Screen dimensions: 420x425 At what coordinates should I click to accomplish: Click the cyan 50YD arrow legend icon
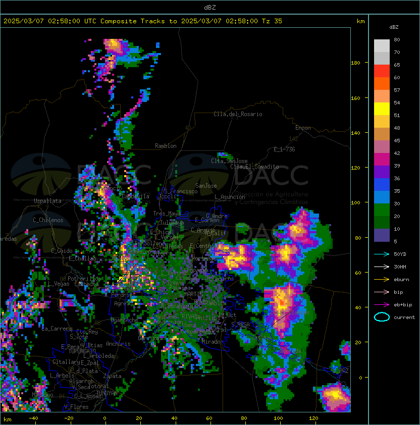(x=382, y=254)
